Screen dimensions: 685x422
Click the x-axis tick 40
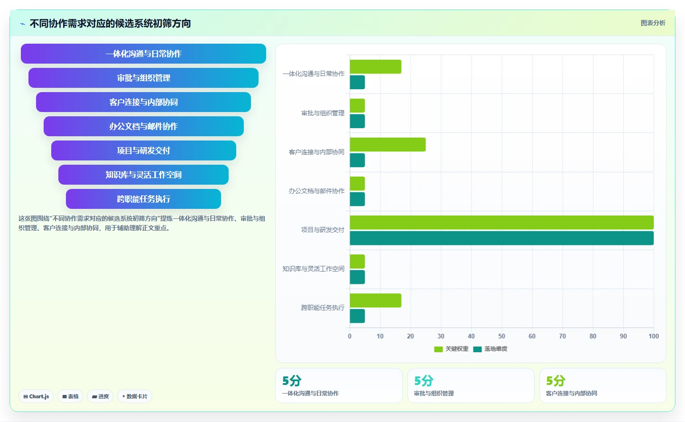(471, 336)
